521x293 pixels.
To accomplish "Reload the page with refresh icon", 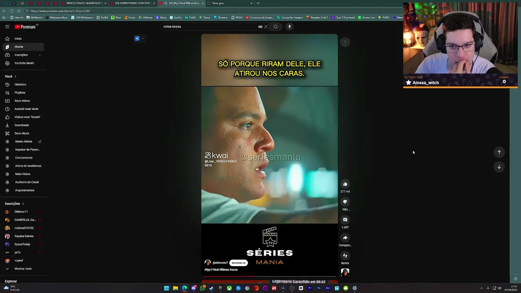I will 11,11.
